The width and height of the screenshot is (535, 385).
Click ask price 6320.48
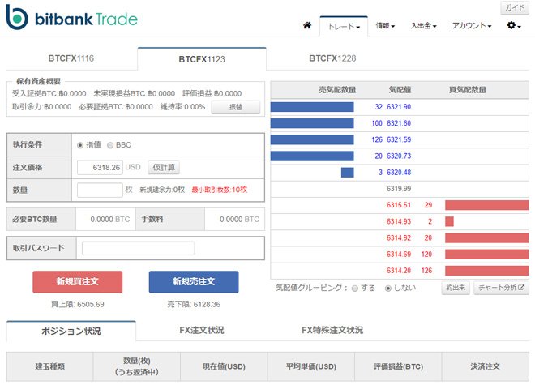[x=399, y=173]
